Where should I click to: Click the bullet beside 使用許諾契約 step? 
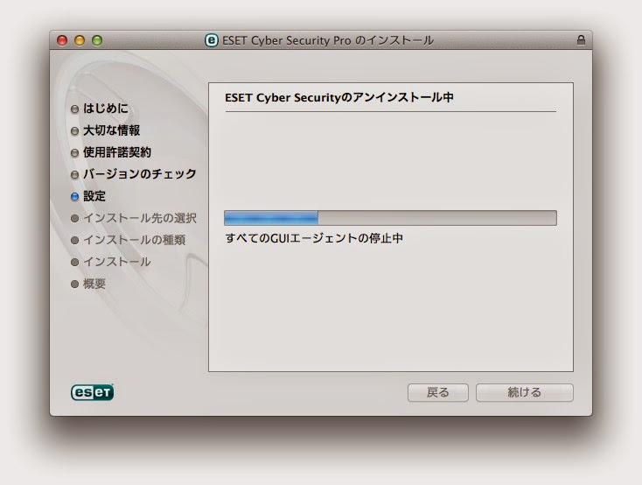click(74, 153)
